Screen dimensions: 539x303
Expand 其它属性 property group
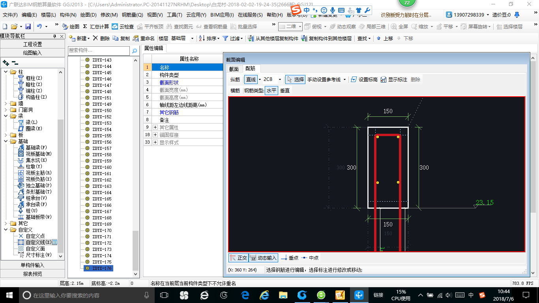pyautogui.click(x=155, y=127)
